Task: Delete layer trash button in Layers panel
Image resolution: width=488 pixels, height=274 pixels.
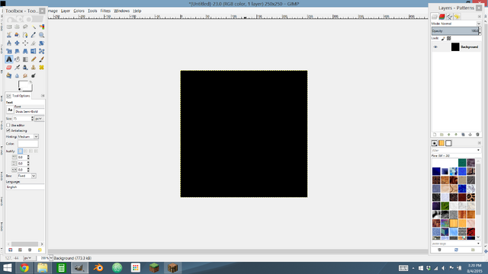Action: point(477,135)
